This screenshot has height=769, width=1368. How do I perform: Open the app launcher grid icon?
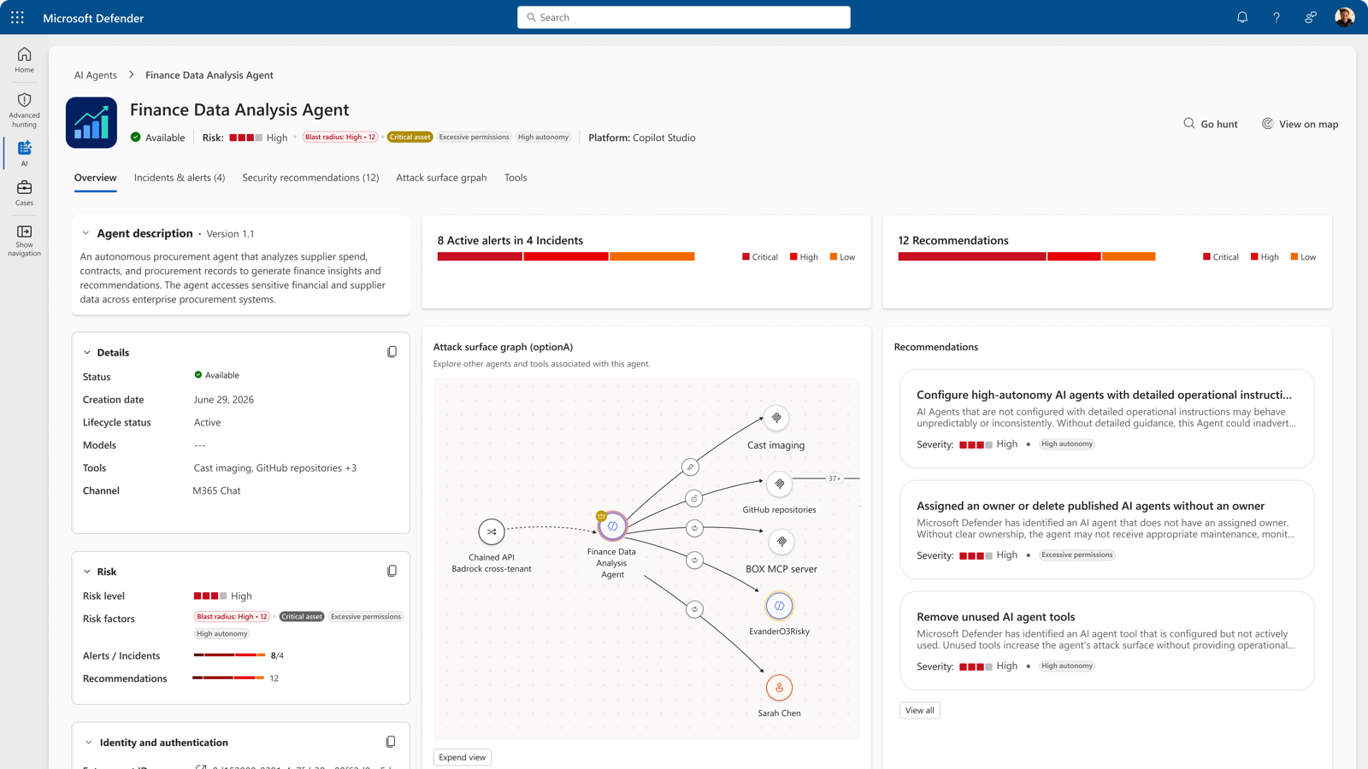(17, 17)
